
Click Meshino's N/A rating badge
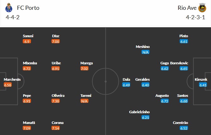pos(145,52)
